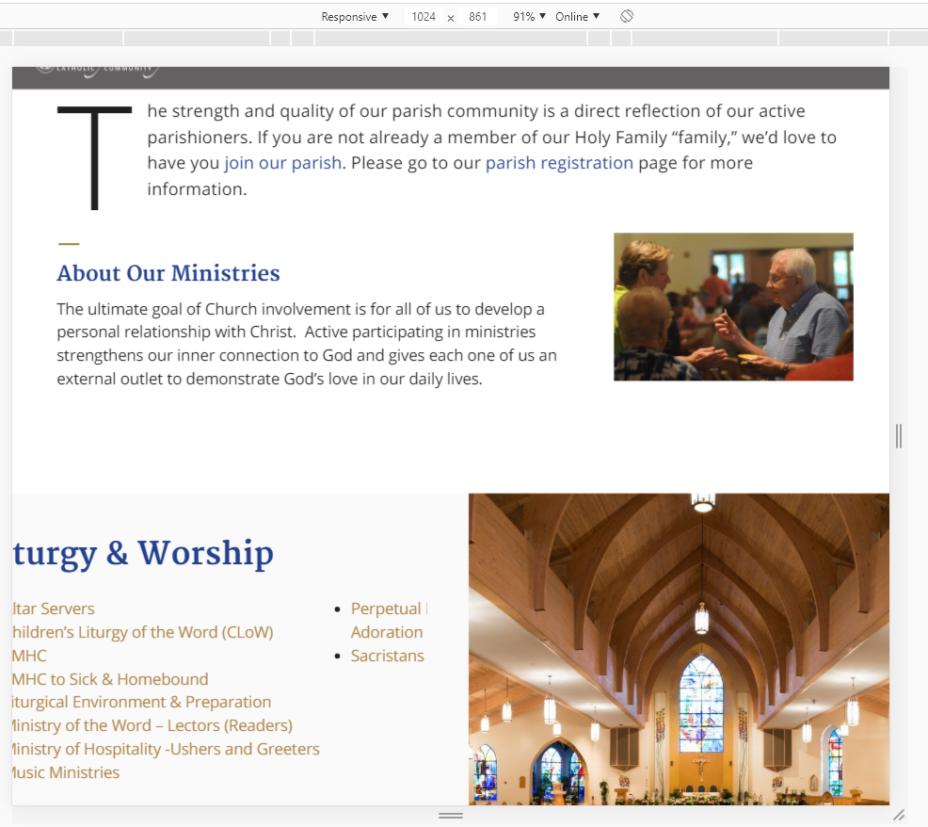Click the right-edge viewport resize handle
The height and width of the screenshot is (827, 928).
tap(899, 436)
